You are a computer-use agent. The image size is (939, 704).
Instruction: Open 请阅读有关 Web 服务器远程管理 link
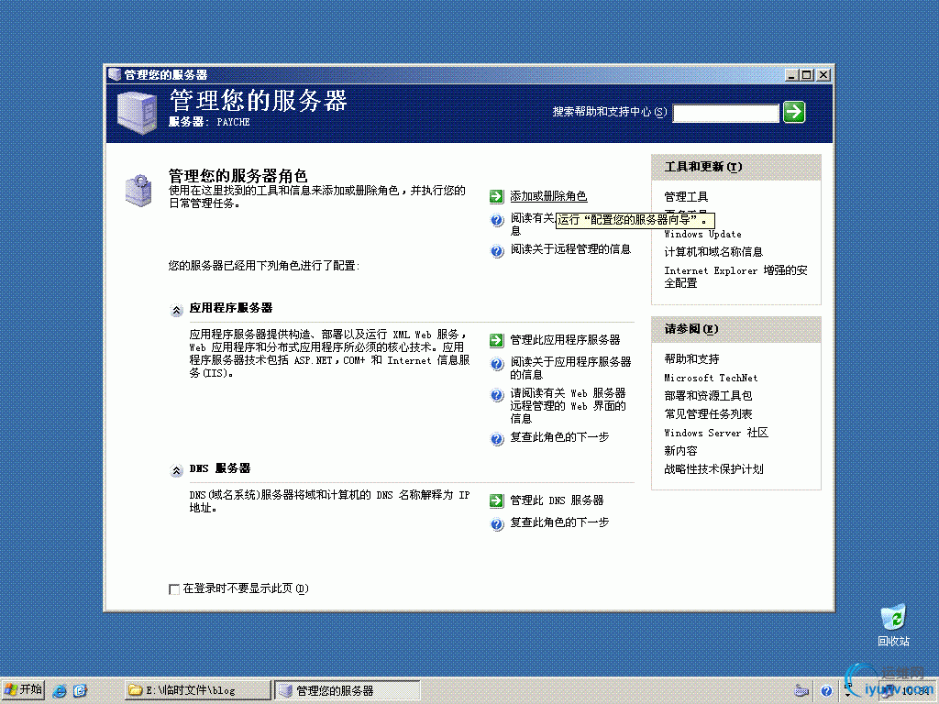pos(568,406)
